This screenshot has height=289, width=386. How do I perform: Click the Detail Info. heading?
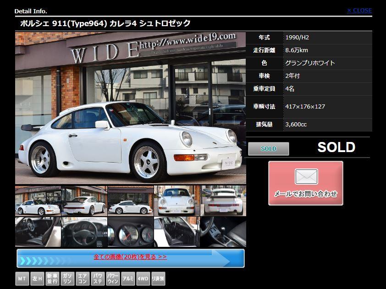pyautogui.click(x=31, y=11)
